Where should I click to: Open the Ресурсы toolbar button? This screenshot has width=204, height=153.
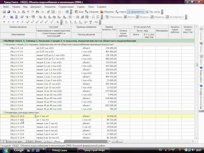tap(142, 17)
